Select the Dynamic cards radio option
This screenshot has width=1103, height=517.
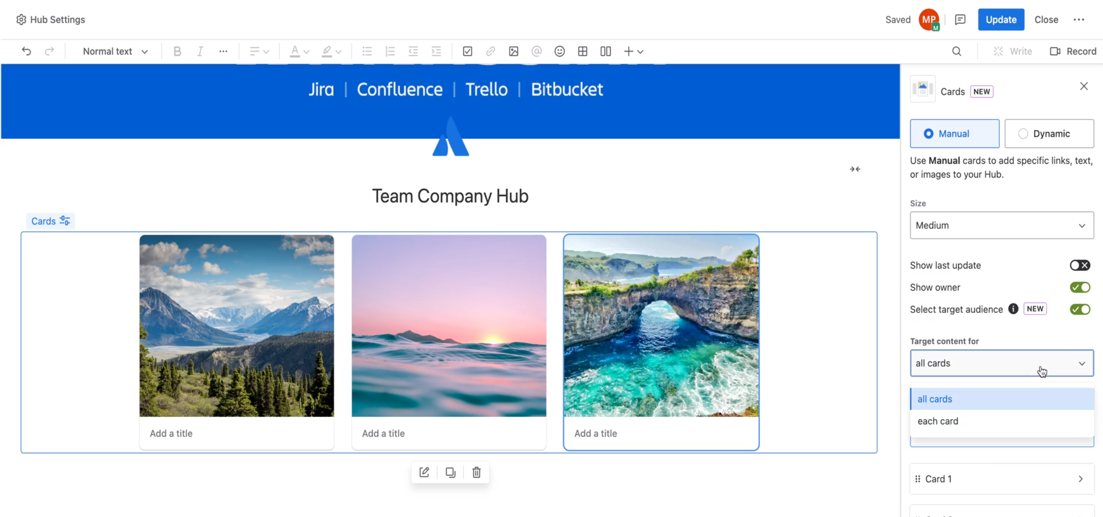coord(1024,133)
